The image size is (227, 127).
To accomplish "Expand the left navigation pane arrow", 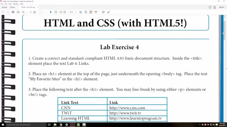I will [1, 69].
